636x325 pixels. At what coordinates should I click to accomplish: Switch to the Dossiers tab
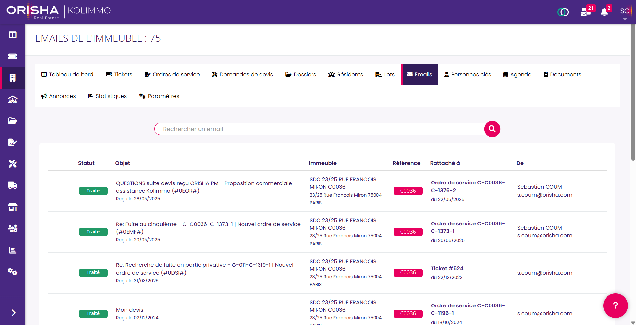301,75
